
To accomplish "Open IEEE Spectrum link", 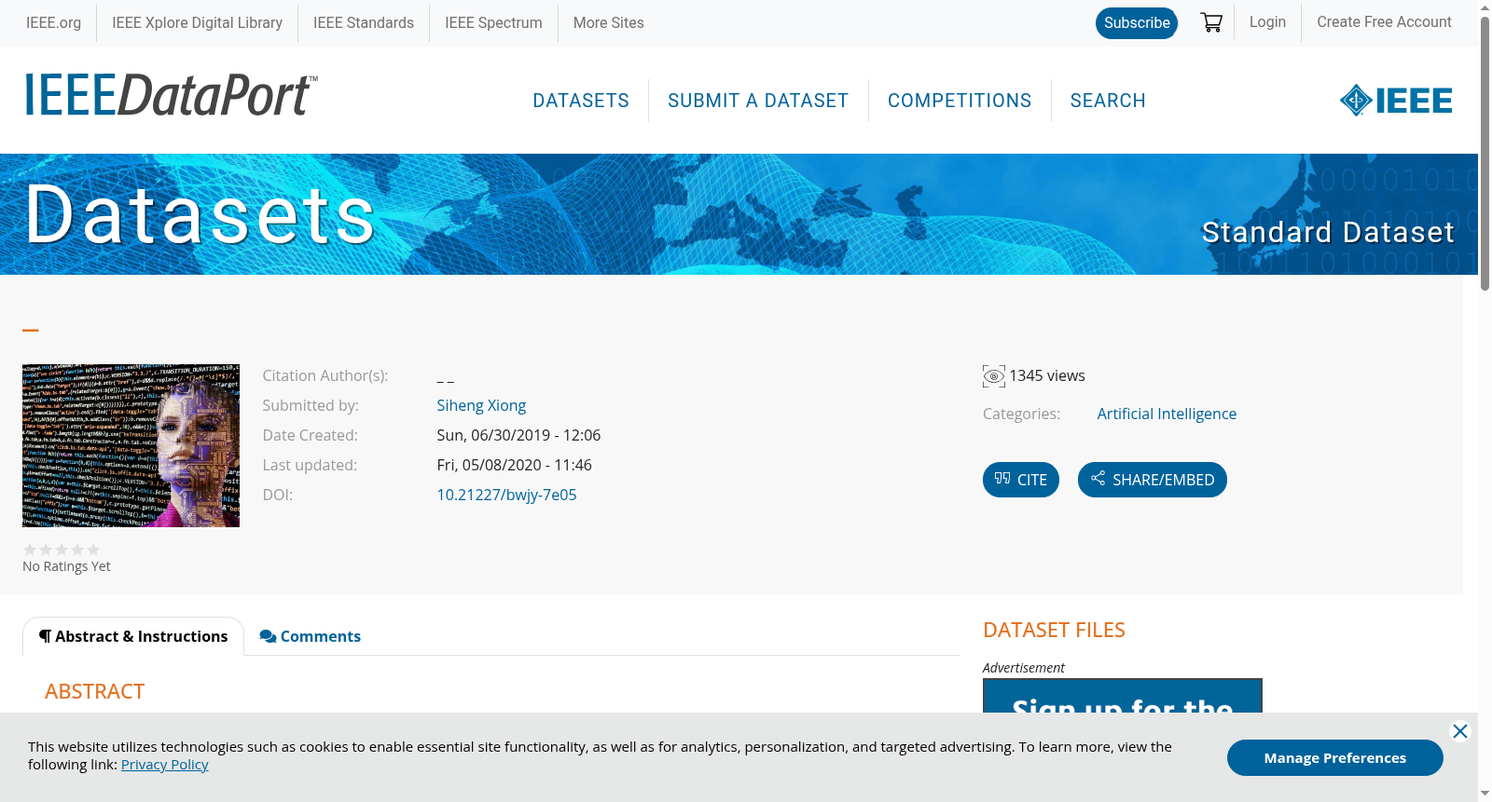I will [x=493, y=23].
